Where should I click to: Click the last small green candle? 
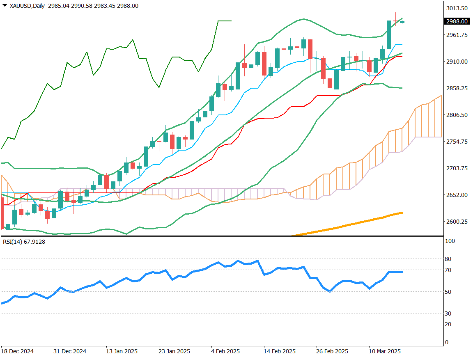coord(402,22)
